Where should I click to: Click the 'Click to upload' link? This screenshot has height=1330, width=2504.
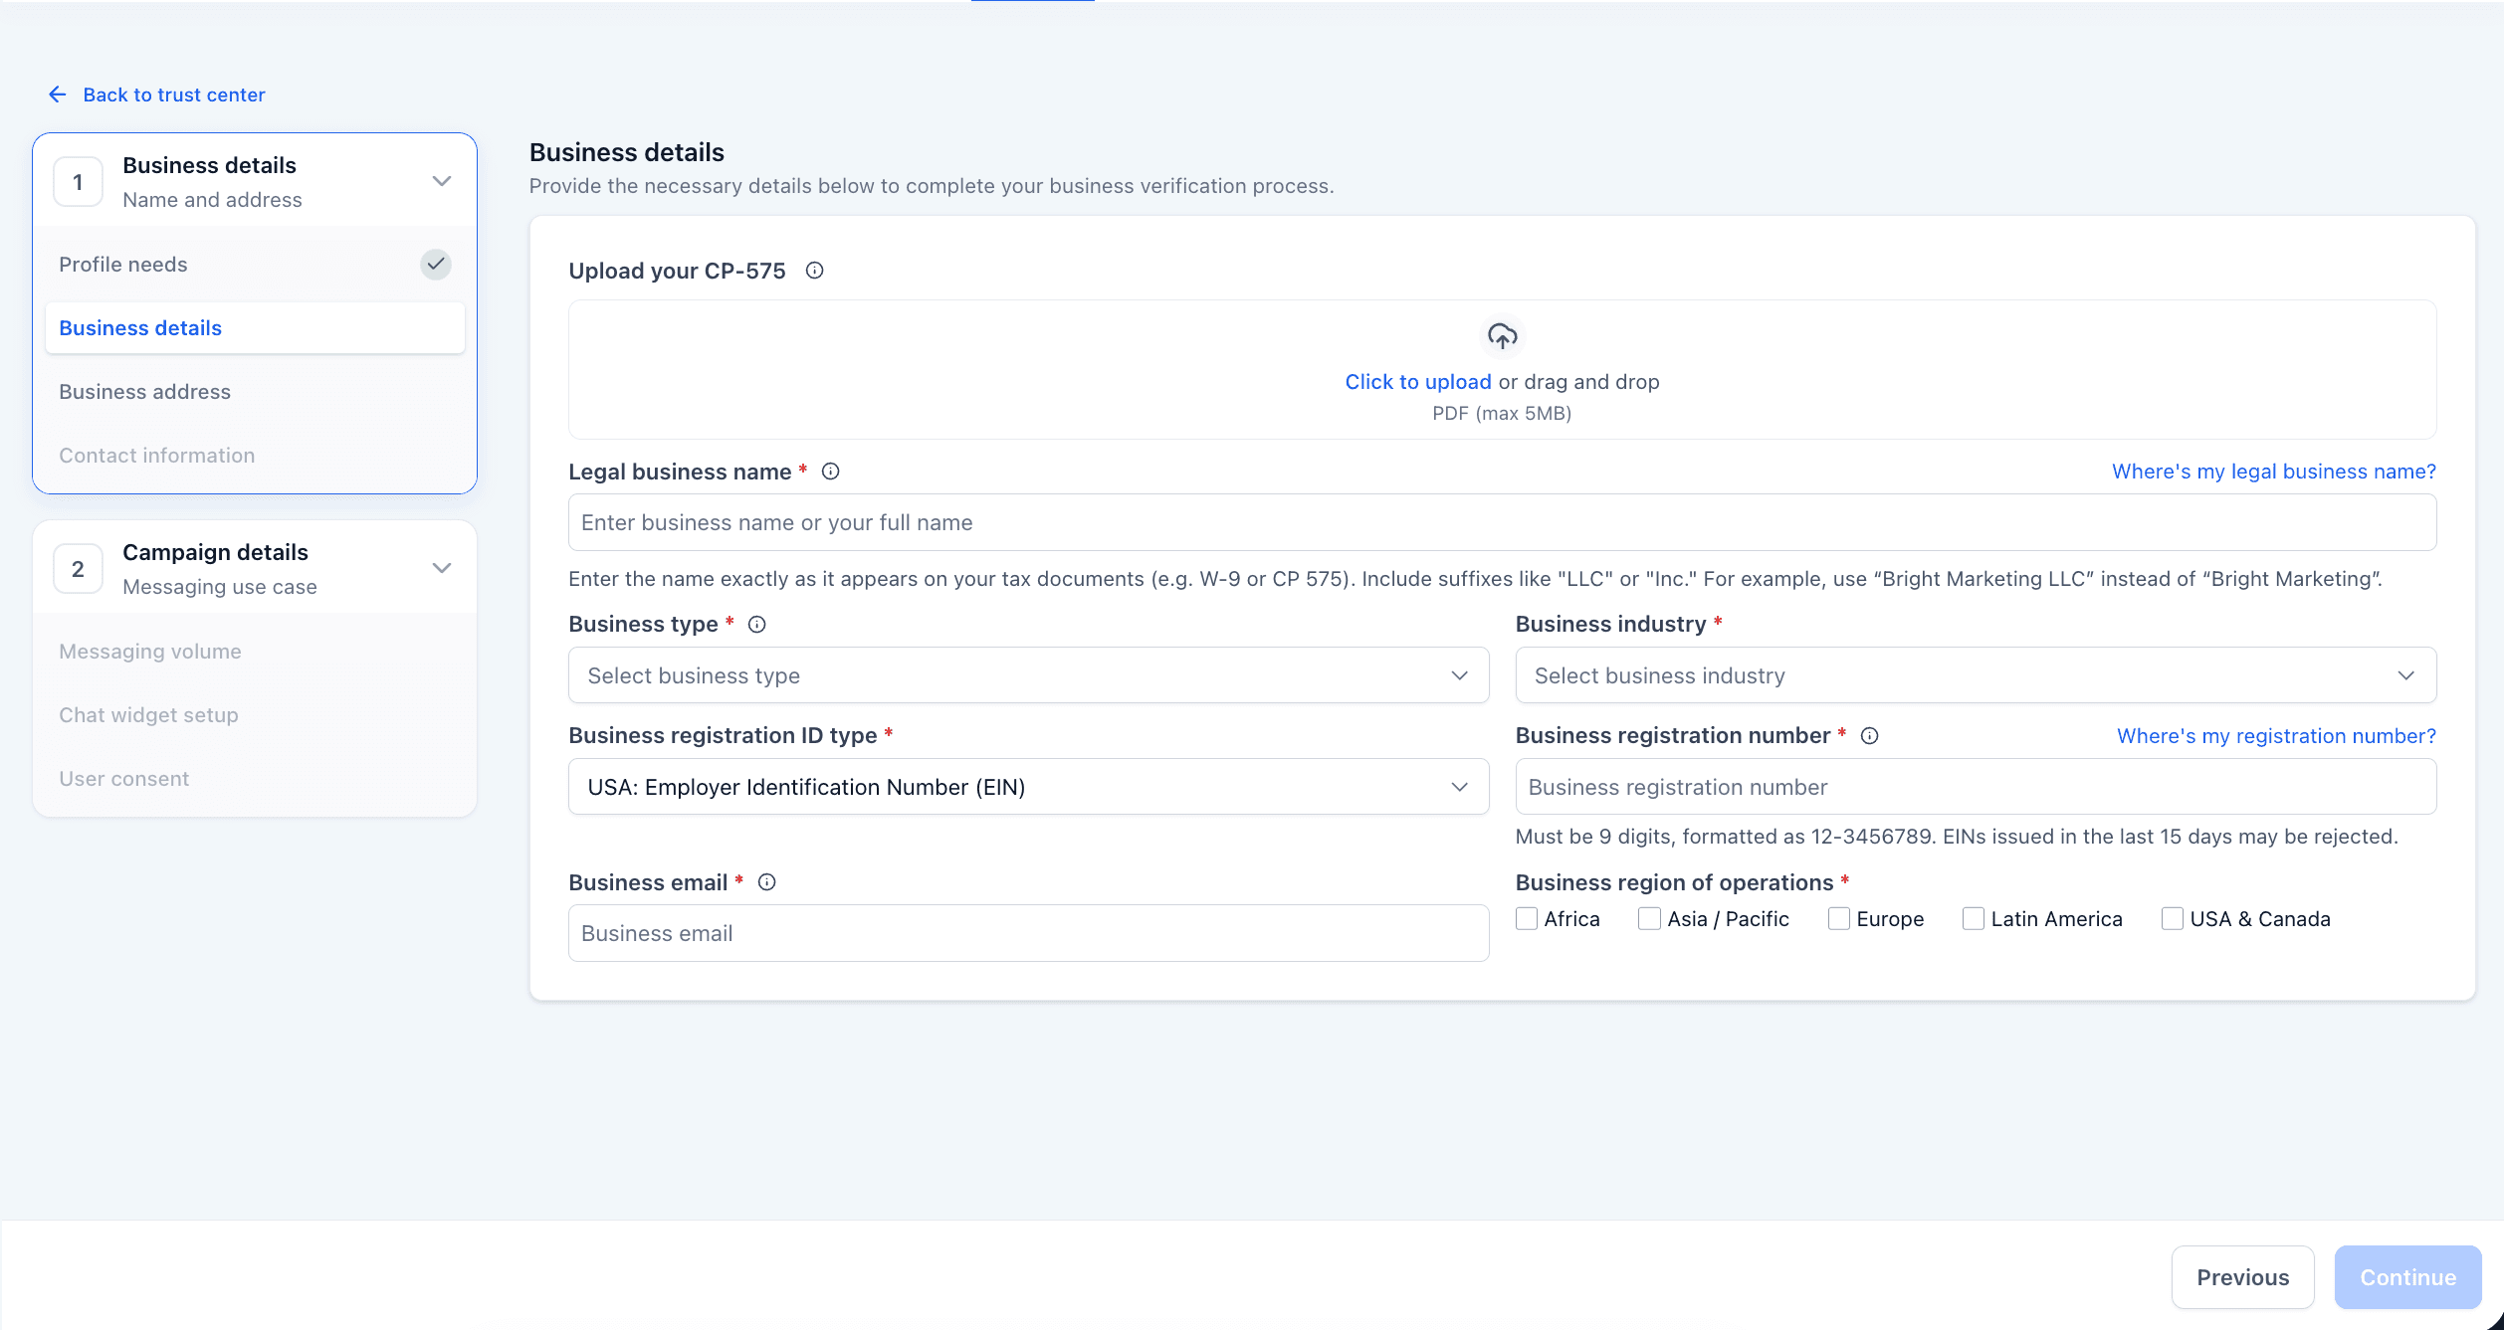[1417, 382]
